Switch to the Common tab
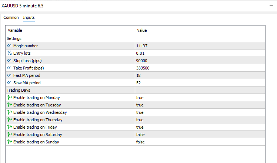Viewport: 277px width, 163px height. tap(11, 18)
